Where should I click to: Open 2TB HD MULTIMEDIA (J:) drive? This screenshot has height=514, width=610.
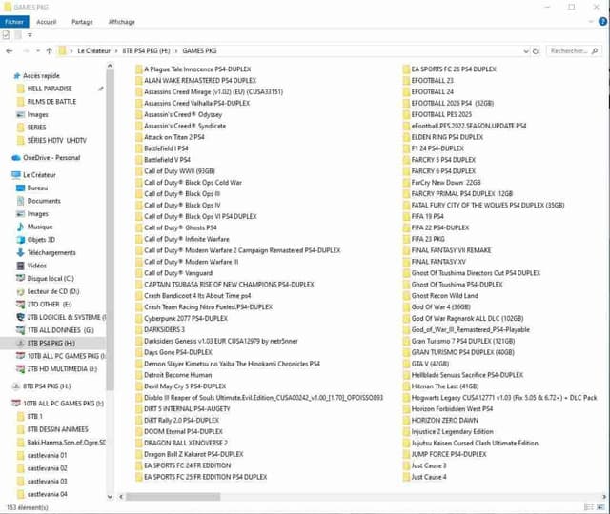pyautogui.click(x=62, y=369)
